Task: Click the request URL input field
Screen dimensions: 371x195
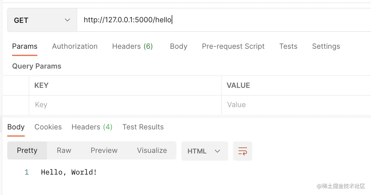Action: coord(223,20)
